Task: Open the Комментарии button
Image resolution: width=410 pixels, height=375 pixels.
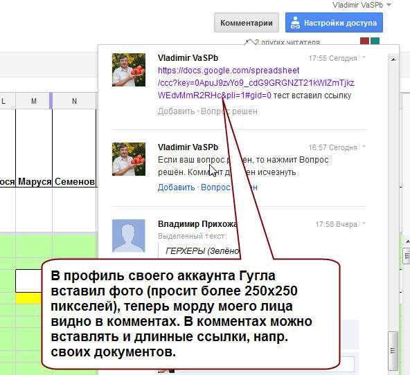Action: pyautogui.click(x=247, y=23)
